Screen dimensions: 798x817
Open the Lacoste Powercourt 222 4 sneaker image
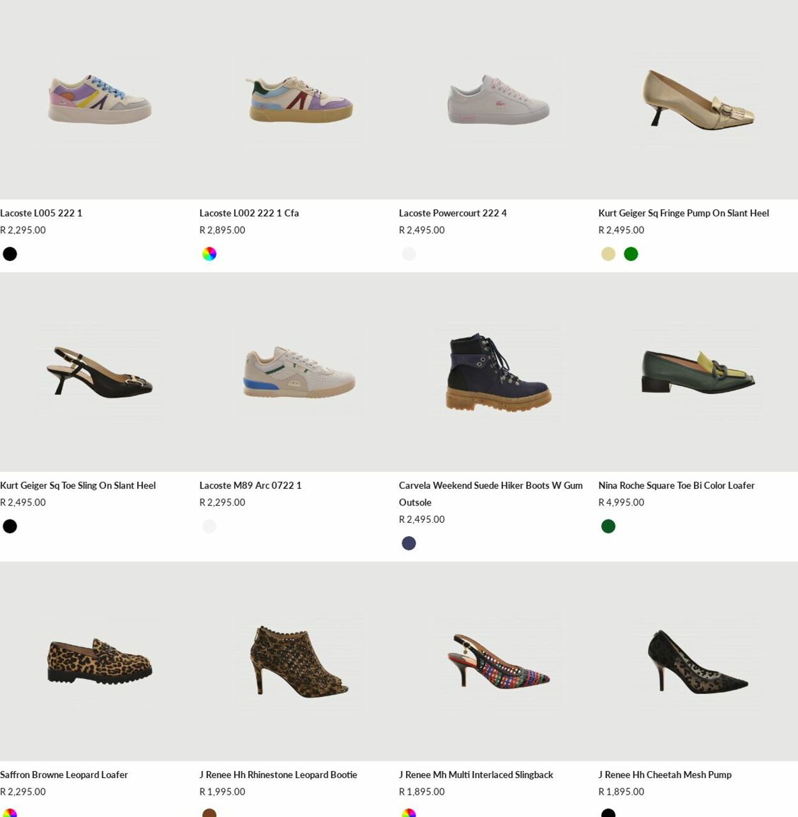[499, 100]
